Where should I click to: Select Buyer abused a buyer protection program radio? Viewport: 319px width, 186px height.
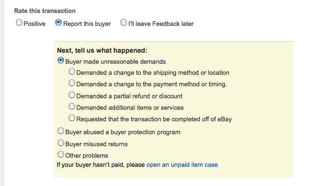click(x=61, y=131)
